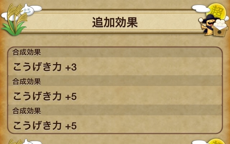The width and height of the screenshot is (230, 144).
Task: Pick the last こうげき力 +5 effect row
Action: click(x=115, y=125)
